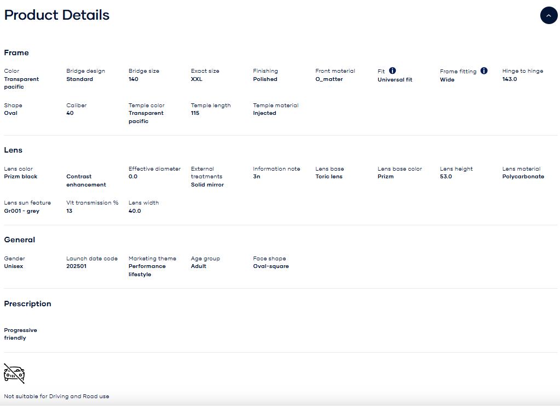Select the Hinge to hinge label
The image size is (560, 408).
click(522, 71)
